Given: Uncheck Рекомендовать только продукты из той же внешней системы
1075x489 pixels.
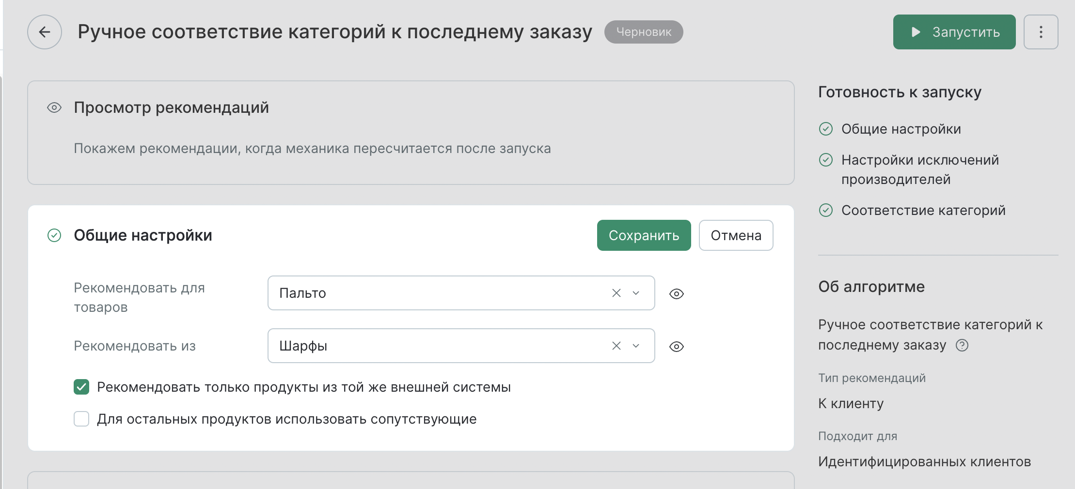Looking at the screenshot, I should 81,387.
